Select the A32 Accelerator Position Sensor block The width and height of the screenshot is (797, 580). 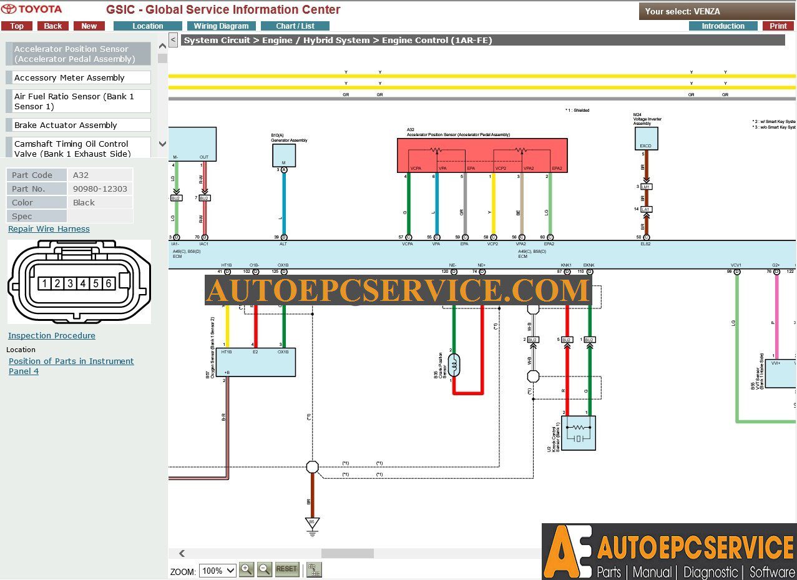482,155
